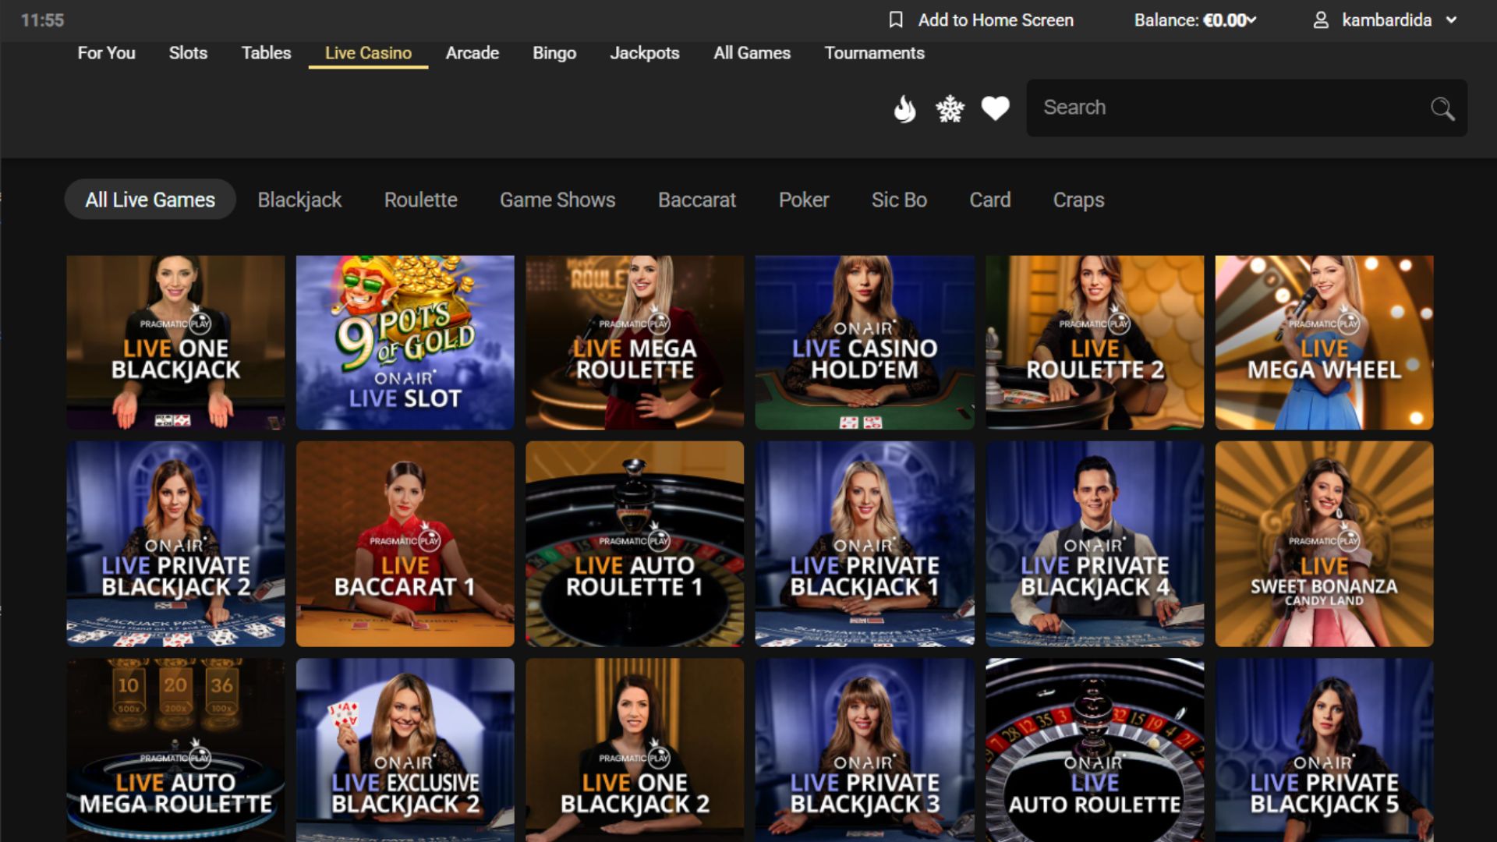Viewport: 1497px width, 842px height.
Task: Open the Live One Blackjack game
Action: pyautogui.click(x=175, y=342)
